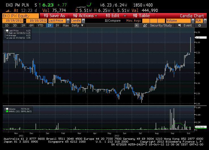Click the first Mov. Avgs input box
Image resolution: width=209 pixels, height=150 pixels.
tap(146, 21)
